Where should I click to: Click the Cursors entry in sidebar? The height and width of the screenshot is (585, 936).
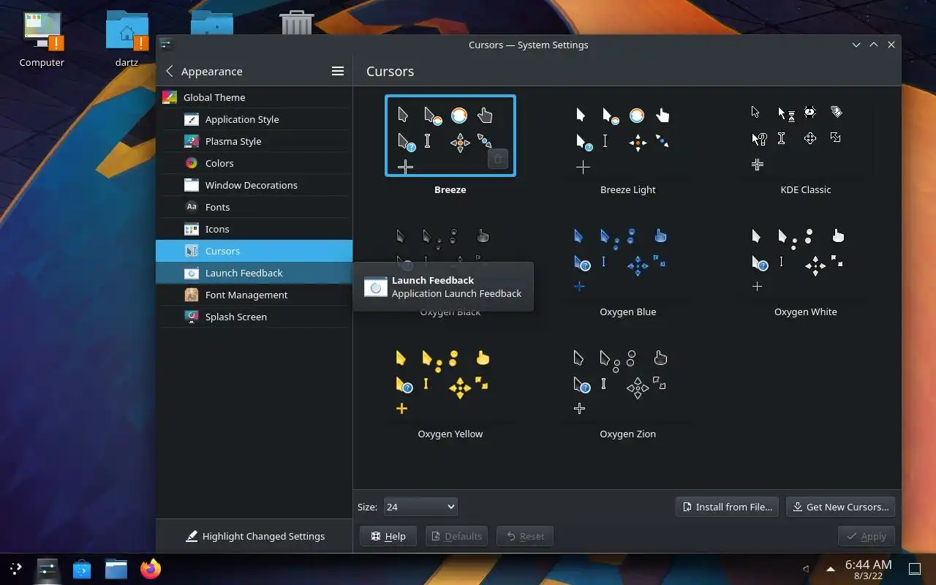(254, 251)
